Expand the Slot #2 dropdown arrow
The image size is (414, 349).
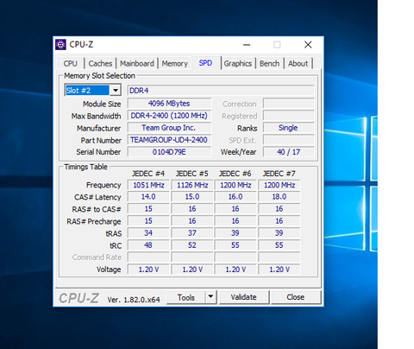[x=116, y=91]
